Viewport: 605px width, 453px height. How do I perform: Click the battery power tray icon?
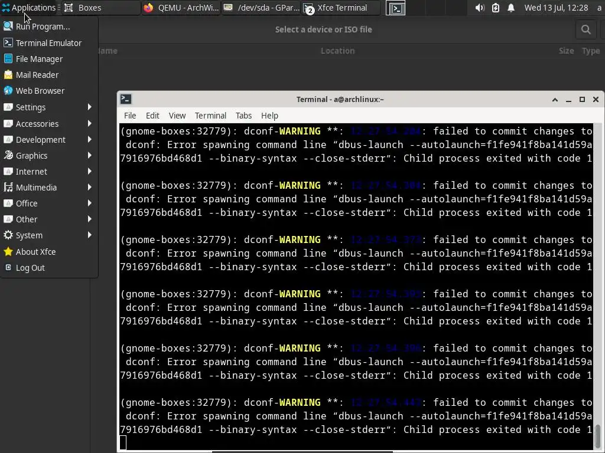click(496, 8)
